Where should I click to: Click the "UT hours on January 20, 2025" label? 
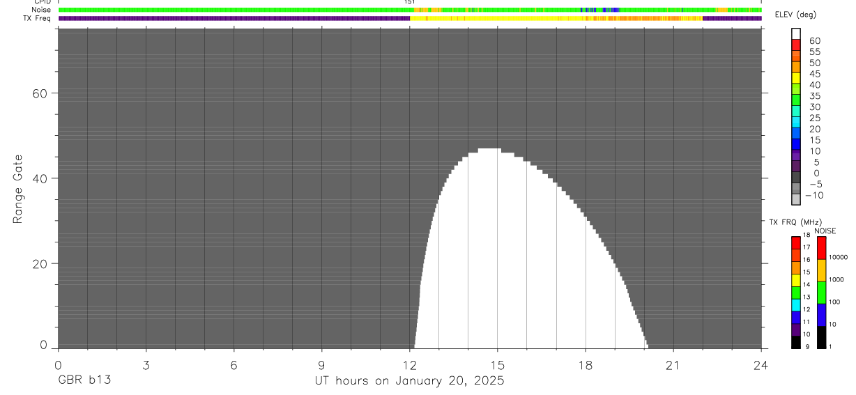pyautogui.click(x=410, y=381)
